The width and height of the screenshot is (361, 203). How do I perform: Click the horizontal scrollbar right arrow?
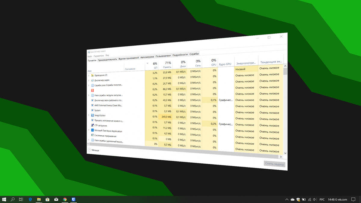pos(281,157)
